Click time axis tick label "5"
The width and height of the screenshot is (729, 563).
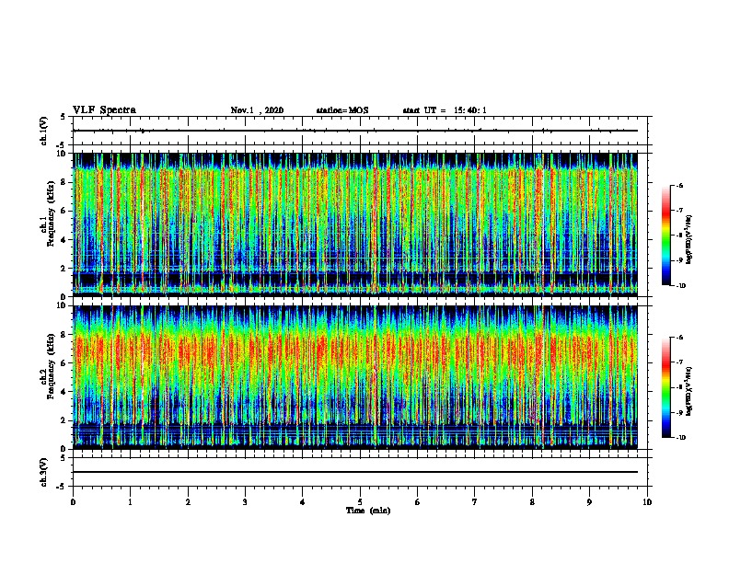tap(360, 502)
